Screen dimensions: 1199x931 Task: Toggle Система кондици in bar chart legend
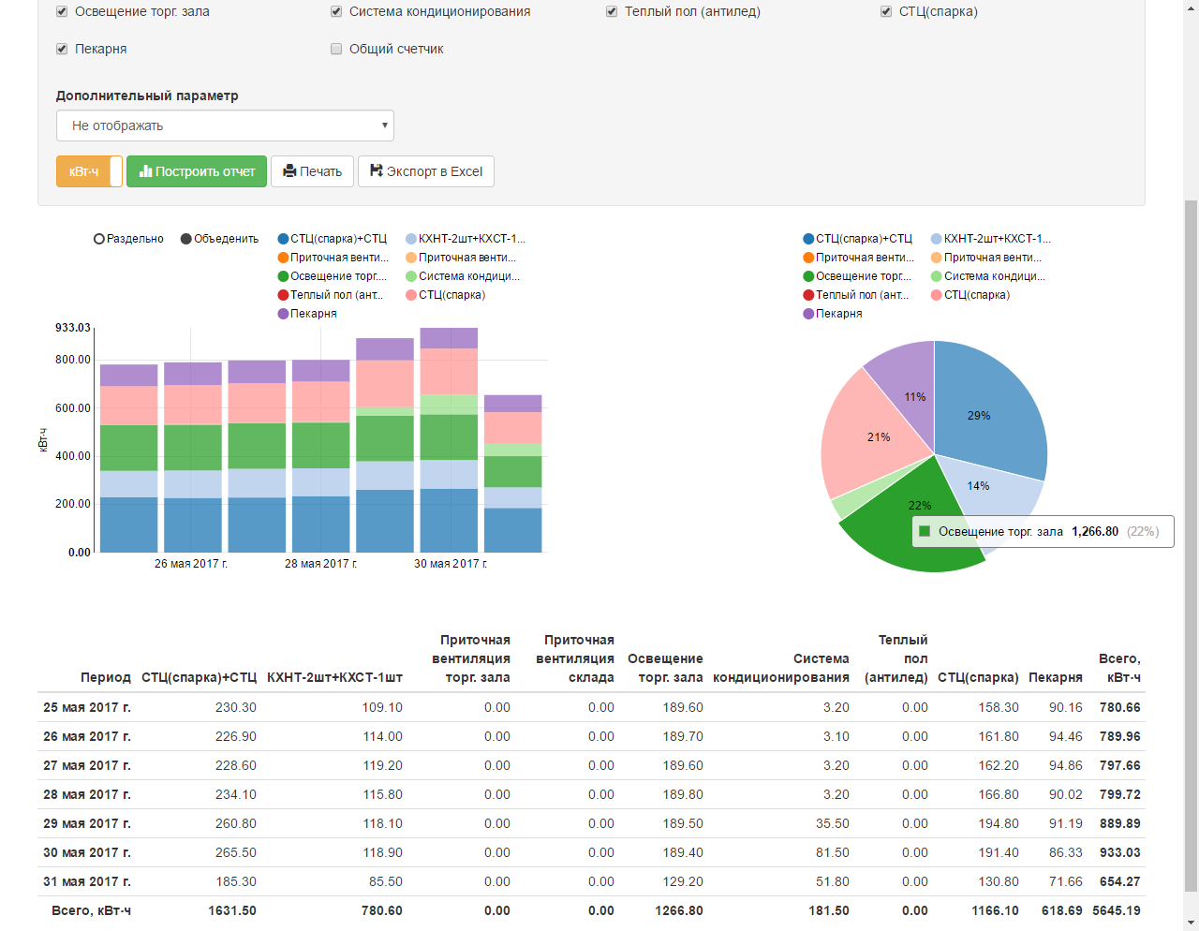tap(463, 276)
